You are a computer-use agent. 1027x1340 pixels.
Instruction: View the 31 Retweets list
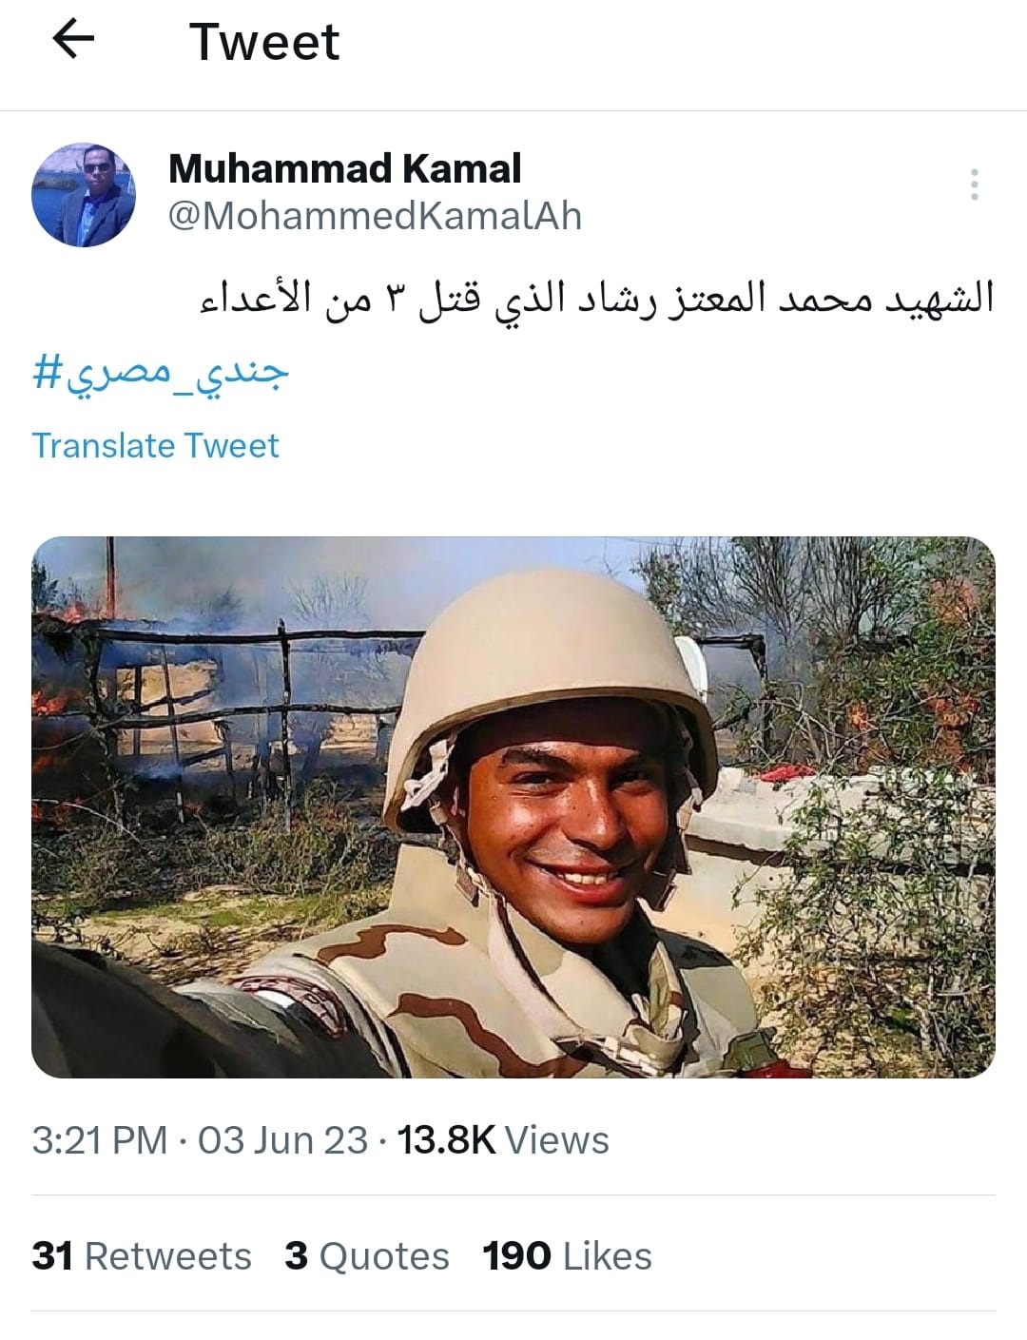142,1255
